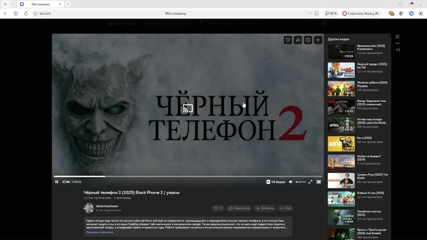Like the video via heart icon overlay
Viewport: 427px width, 240px height.
coord(288,40)
